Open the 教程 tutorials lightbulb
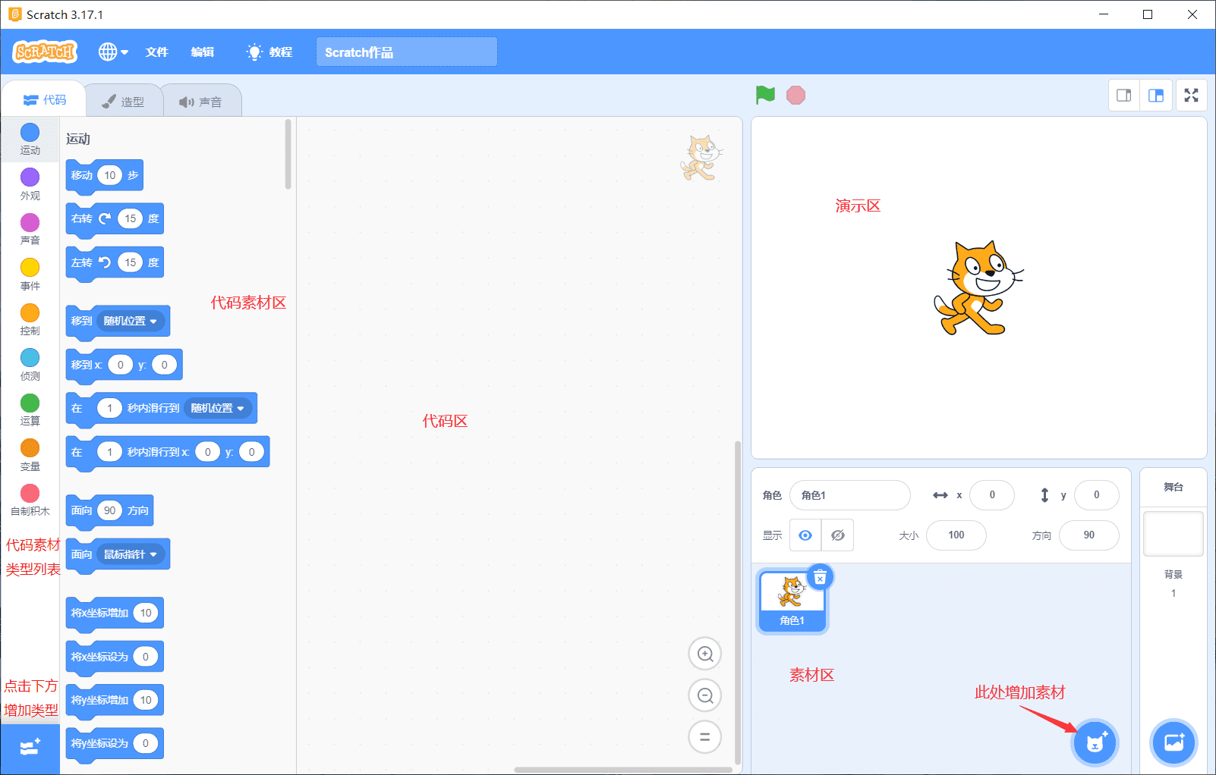This screenshot has height=775, width=1216. coord(269,52)
